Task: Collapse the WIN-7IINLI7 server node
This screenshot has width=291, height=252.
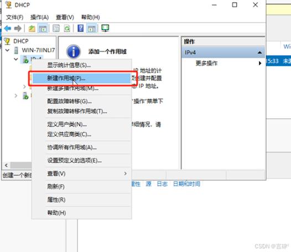Action: tap(7, 50)
